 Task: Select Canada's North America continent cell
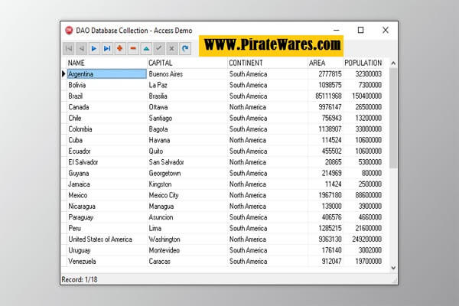pyautogui.click(x=268, y=107)
